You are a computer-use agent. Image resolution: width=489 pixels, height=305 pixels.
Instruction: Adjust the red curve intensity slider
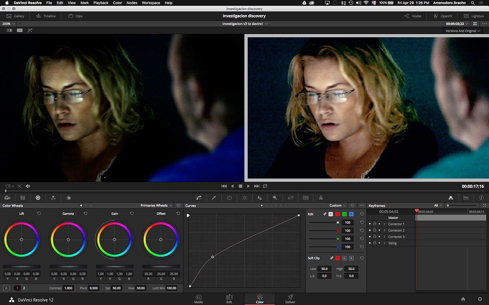coord(324,231)
